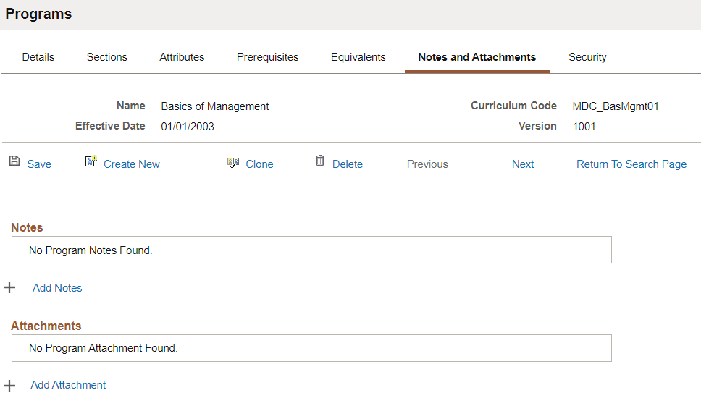Screen dimensions: 701x406
Task: Click the plus icon beside Add Attachment
Action: pyautogui.click(x=9, y=386)
